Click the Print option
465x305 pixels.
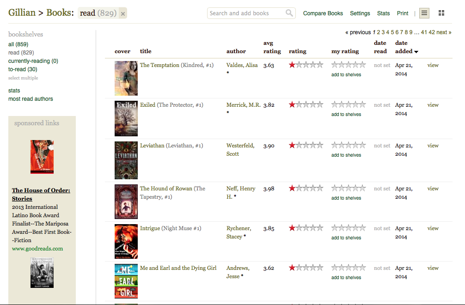[403, 13]
